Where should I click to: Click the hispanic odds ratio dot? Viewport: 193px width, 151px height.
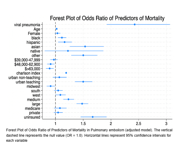65,42
